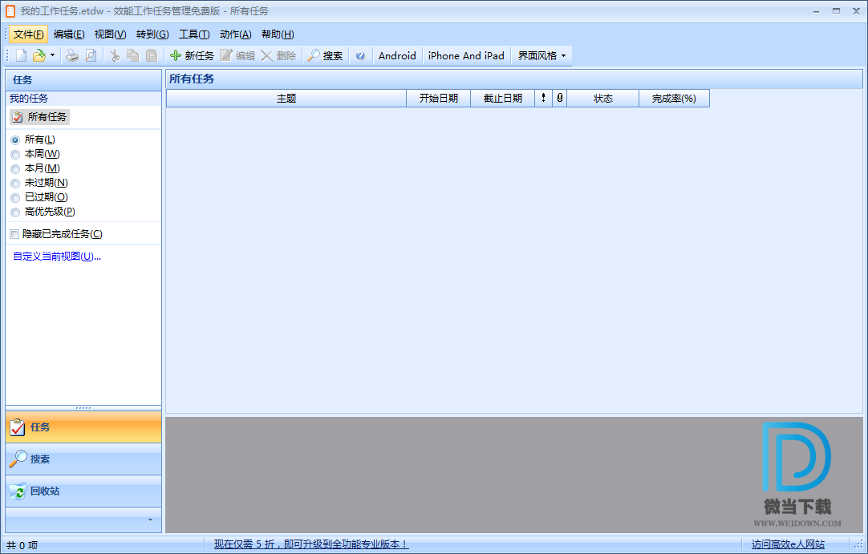
Task: Click the iPhone And iPad button
Action: coord(466,55)
